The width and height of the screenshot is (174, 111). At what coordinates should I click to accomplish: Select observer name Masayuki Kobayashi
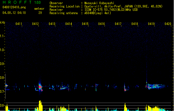pyautogui.click(x=99, y=3)
